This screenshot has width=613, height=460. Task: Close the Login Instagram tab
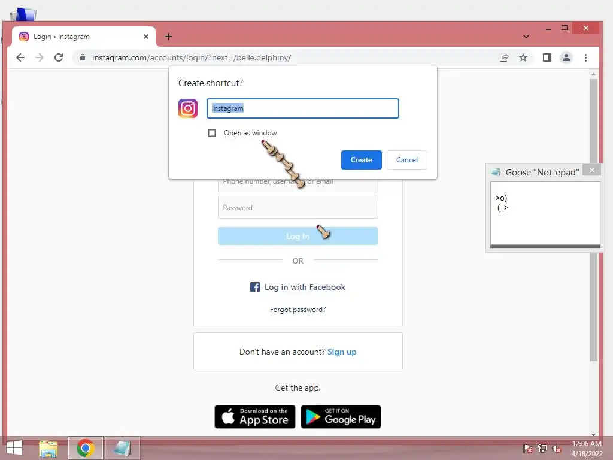(x=146, y=37)
